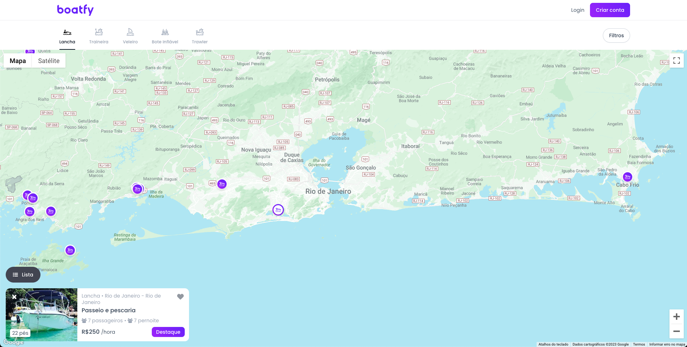This screenshot has width=687, height=347.
Task: Switch map to Satélite view
Action: 49,61
